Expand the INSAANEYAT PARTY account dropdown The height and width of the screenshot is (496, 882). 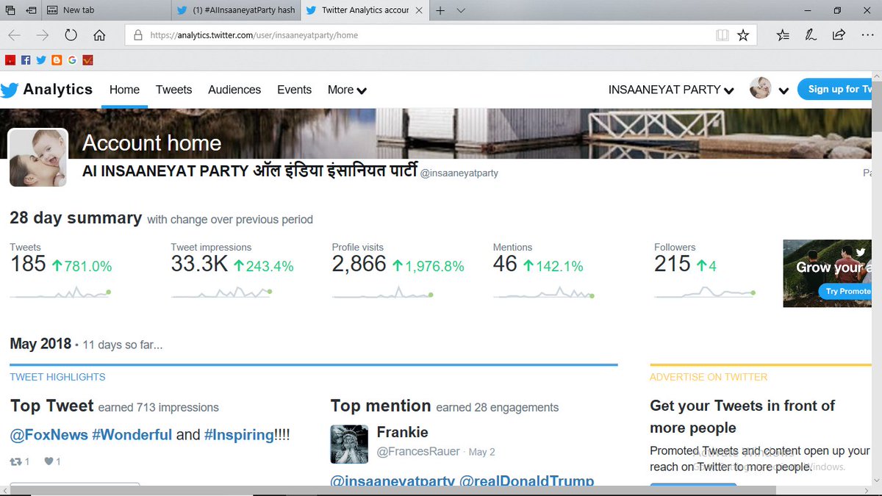(671, 90)
